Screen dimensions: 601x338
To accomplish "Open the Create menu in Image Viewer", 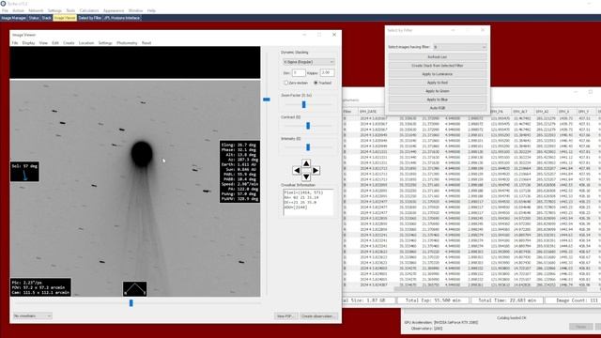I will coord(69,43).
